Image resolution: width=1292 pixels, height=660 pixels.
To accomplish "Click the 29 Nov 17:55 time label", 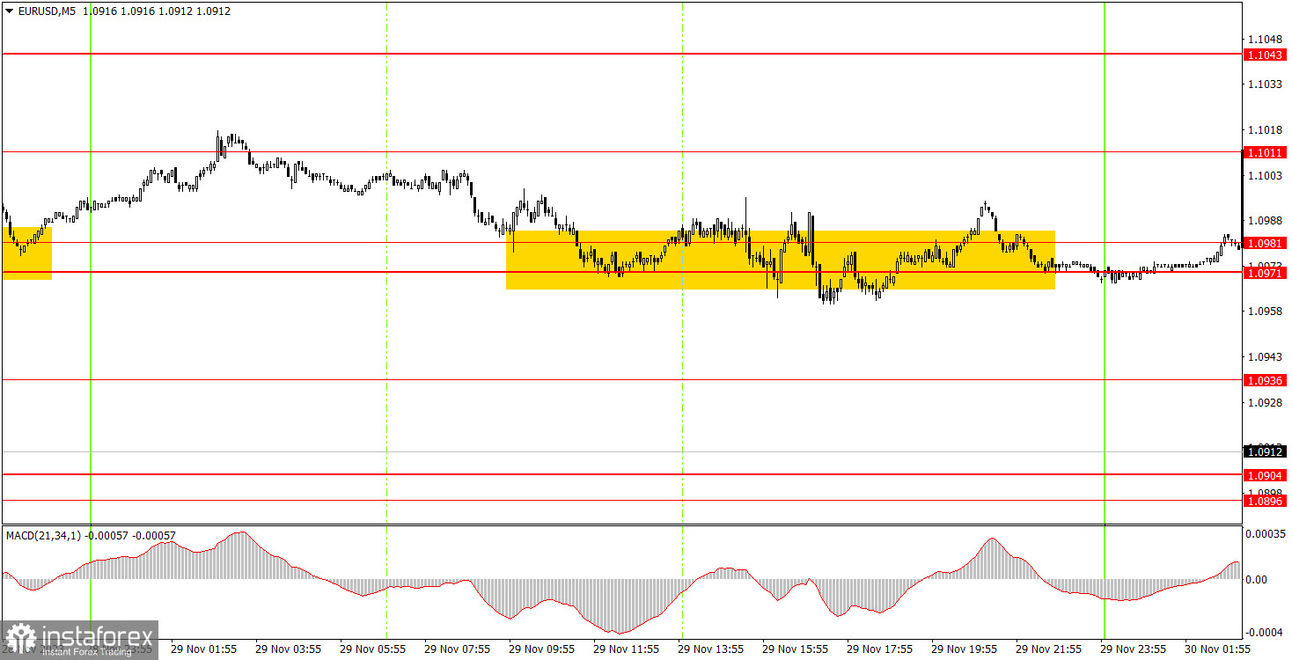I will tap(880, 649).
